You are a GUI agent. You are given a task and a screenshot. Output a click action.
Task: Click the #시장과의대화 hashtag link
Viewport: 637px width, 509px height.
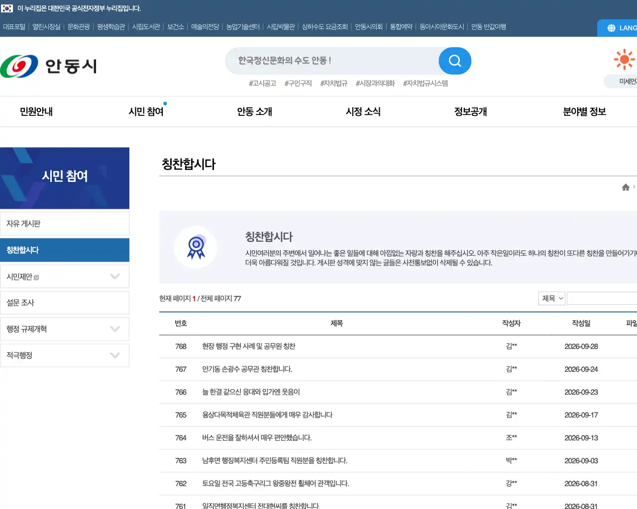coord(375,84)
